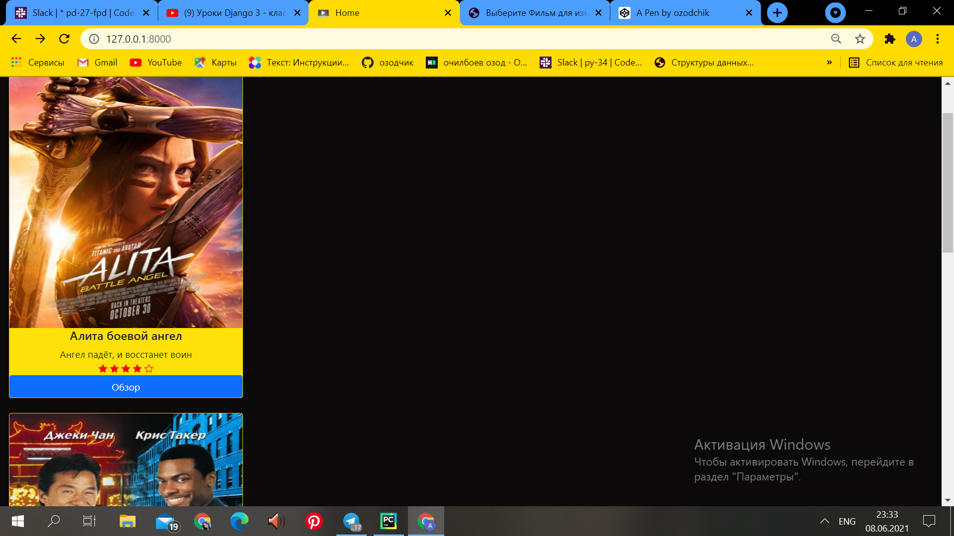Open the Chrome profile avatar A
The height and width of the screenshot is (536, 954).
coord(914,39)
